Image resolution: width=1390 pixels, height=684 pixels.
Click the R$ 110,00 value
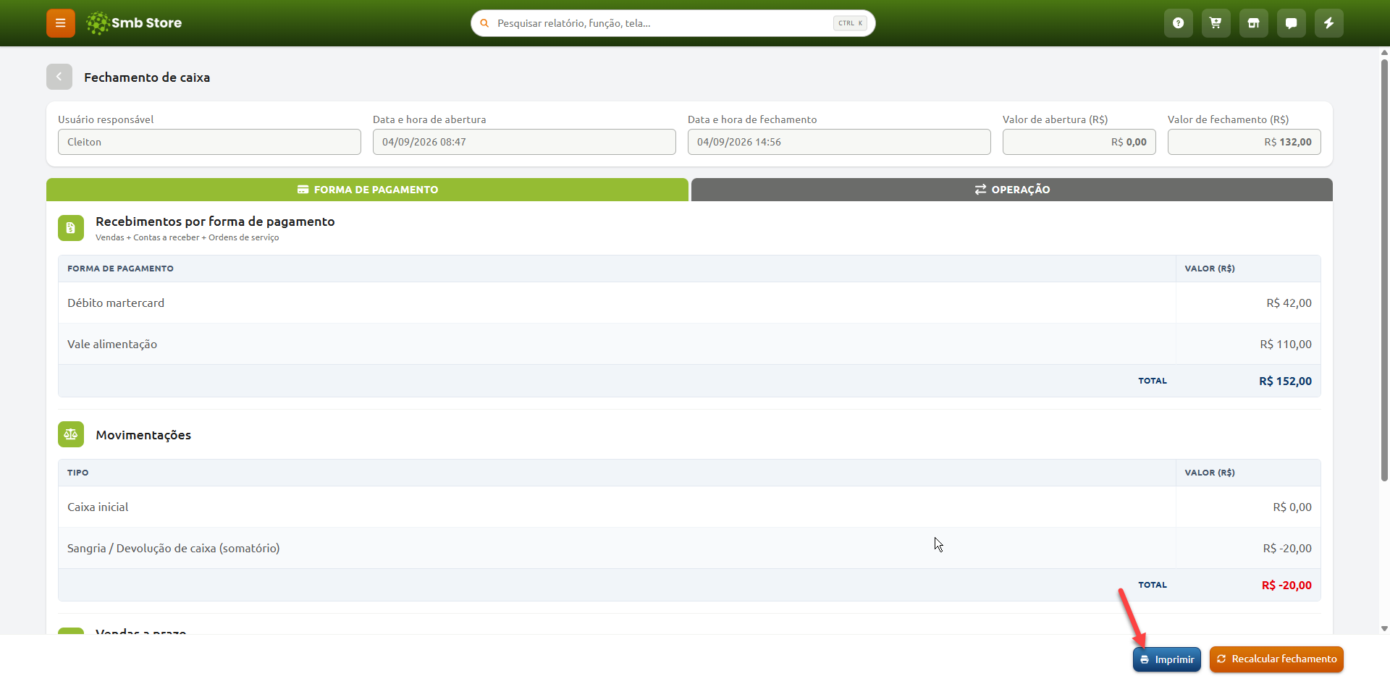coord(1286,345)
